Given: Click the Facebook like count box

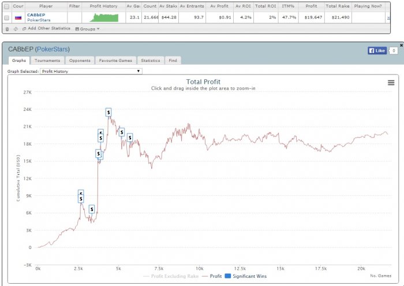Looking at the screenshot, I should tap(393, 50).
